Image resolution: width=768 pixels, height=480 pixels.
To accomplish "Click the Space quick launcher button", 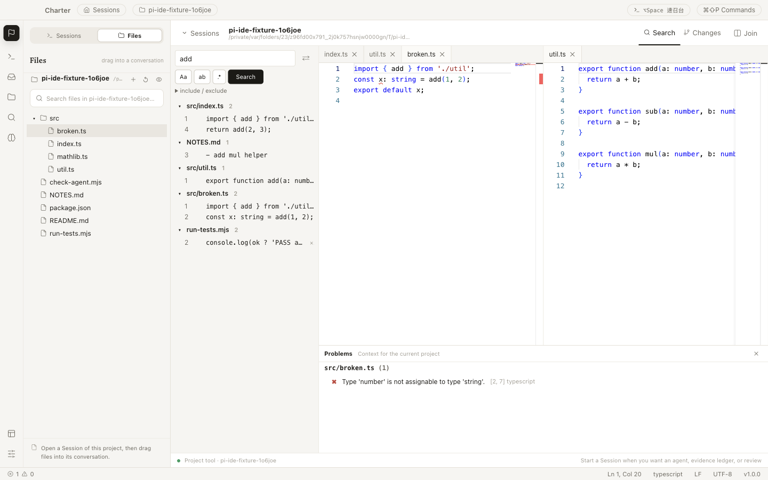I will (x=659, y=10).
